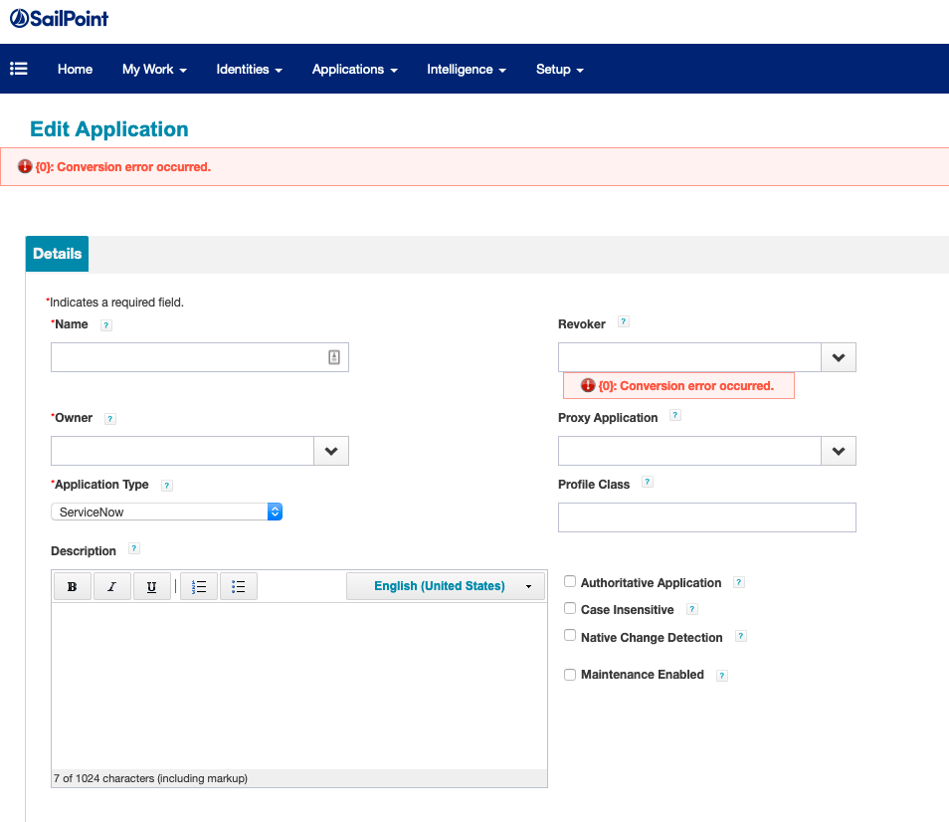The height and width of the screenshot is (822, 949).
Task: Click the help icon next to Profile Class
Action: (x=648, y=483)
